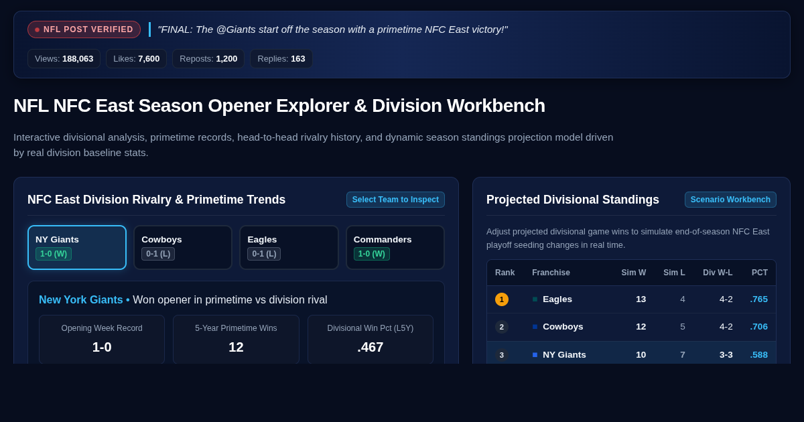The width and height of the screenshot is (804, 422).
Task: Click the Div W-L column header
Action: click(x=718, y=273)
